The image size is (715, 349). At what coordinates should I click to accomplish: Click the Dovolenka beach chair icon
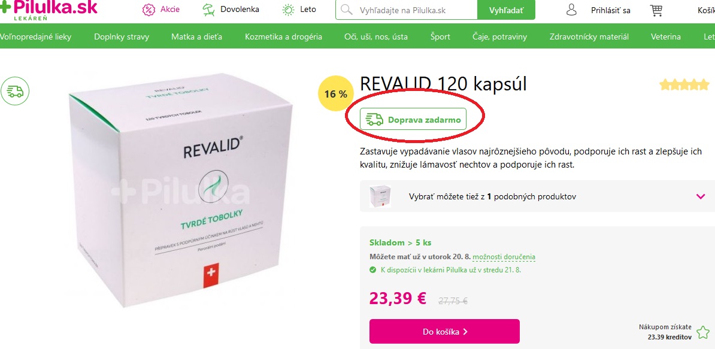tap(209, 10)
